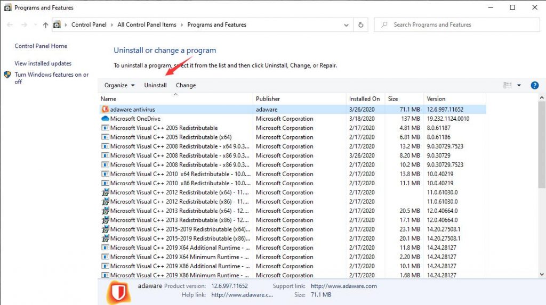
Task: Select Visual C++ 2019 X86 Additional Runtime row
Action: (x=293, y=266)
